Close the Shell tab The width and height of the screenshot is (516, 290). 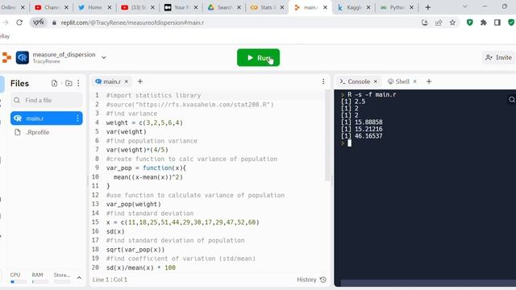click(414, 81)
